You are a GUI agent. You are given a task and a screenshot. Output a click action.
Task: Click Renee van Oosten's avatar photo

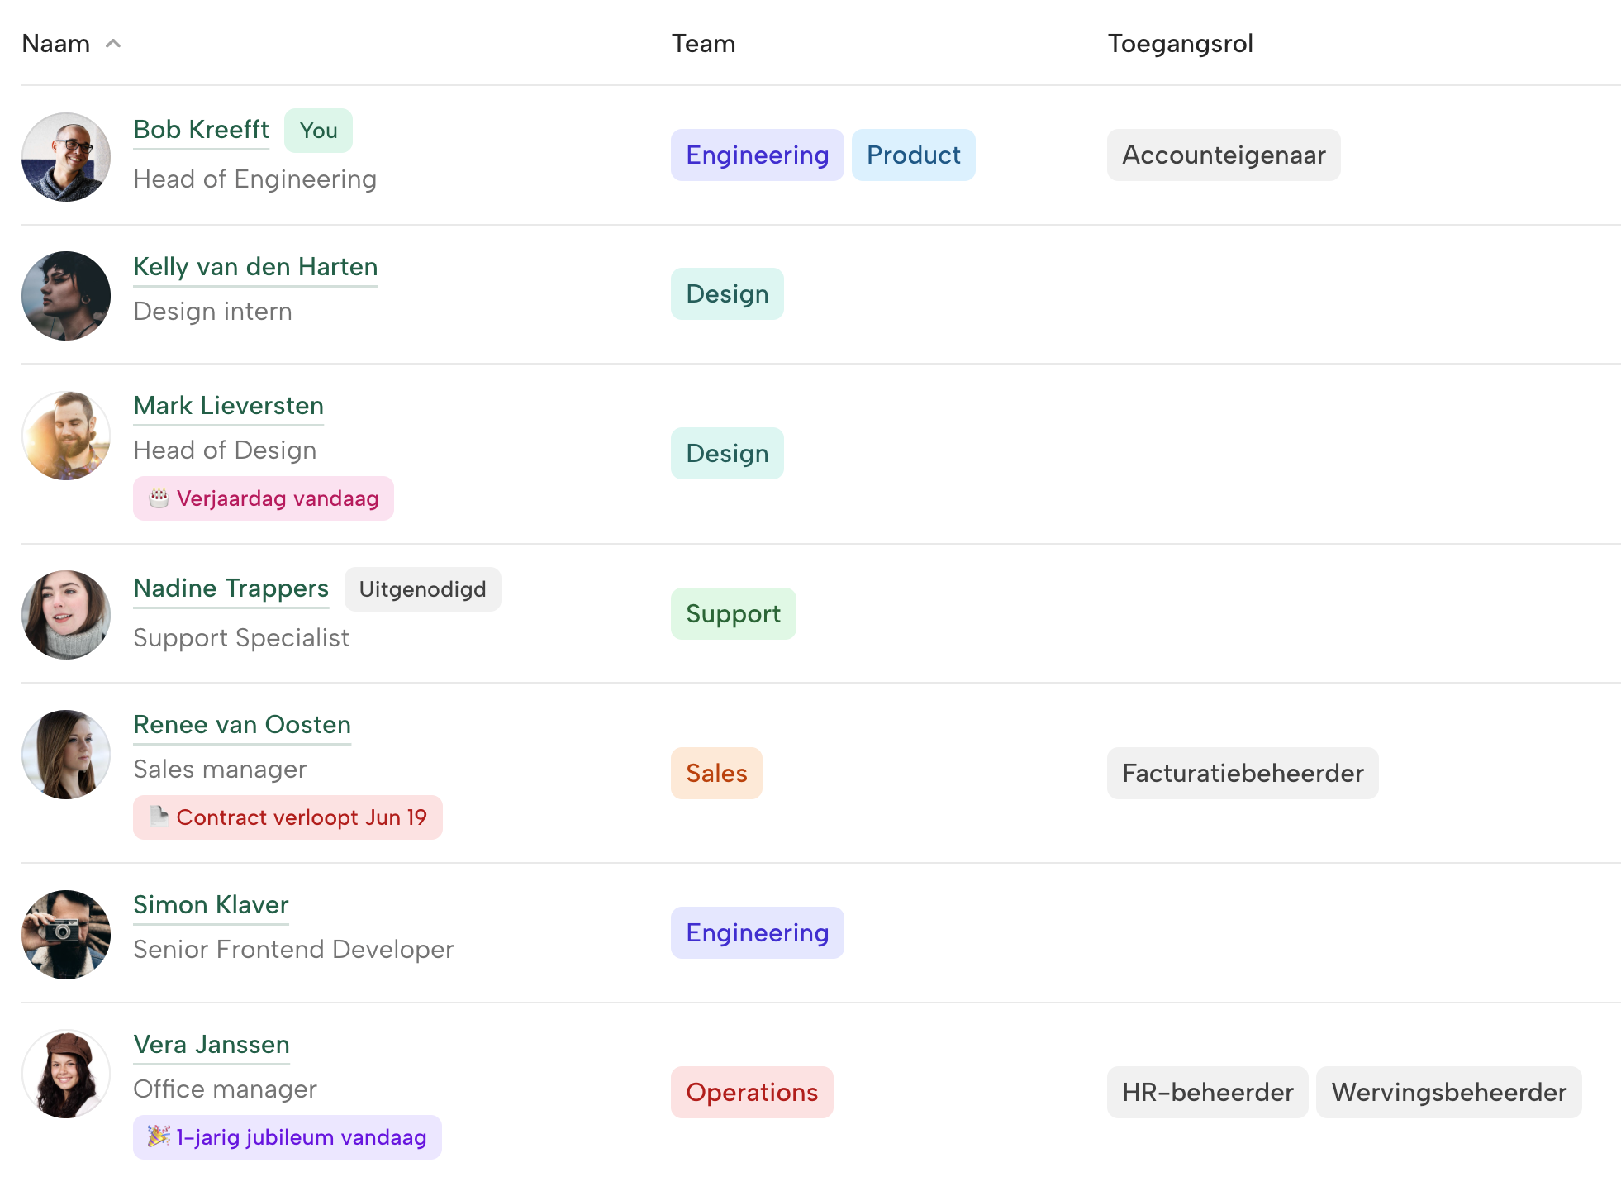click(66, 755)
